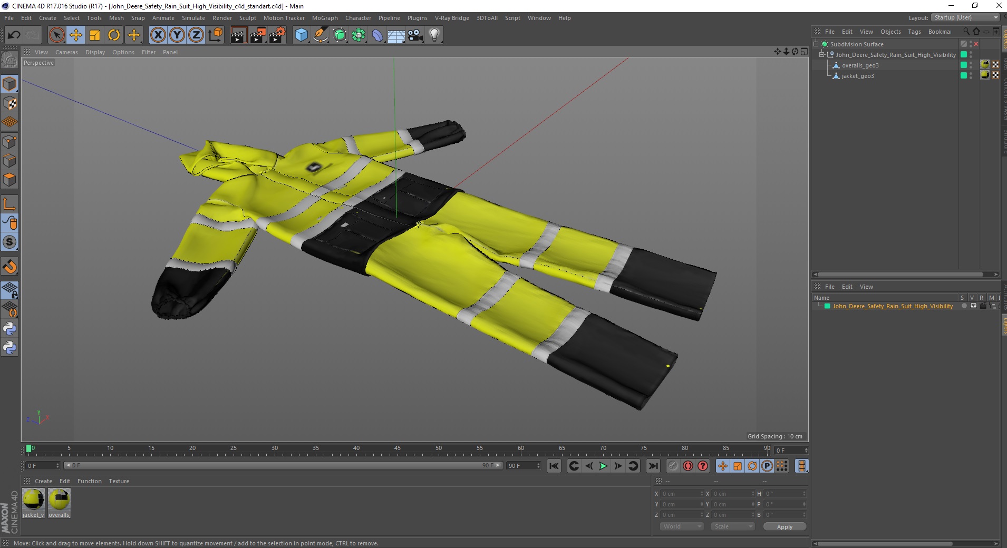Select overalls_geo3 object

click(x=860, y=65)
